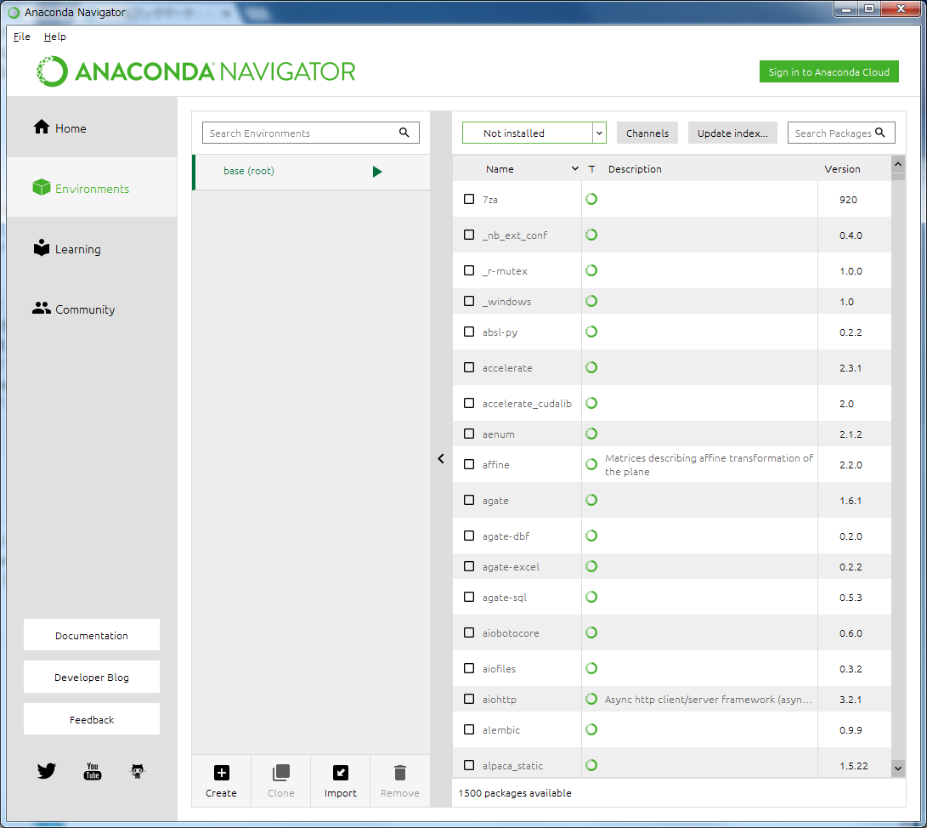The height and width of the screenshot is (828, 927).
Task: Click the type circle icon for affine
Action: click(591, 464)
